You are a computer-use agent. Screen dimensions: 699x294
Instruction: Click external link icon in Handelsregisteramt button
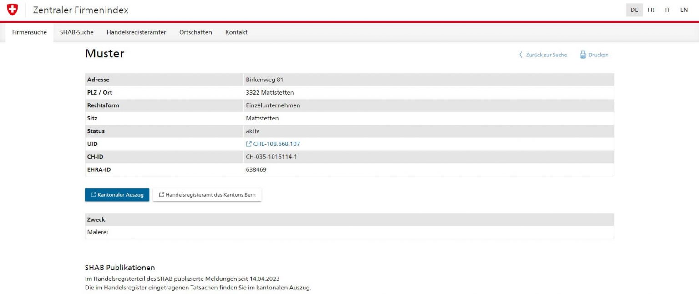tap(161, 195)
